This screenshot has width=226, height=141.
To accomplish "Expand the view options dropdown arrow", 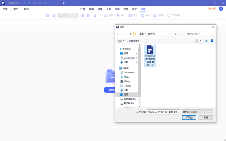I will (201, 41).
